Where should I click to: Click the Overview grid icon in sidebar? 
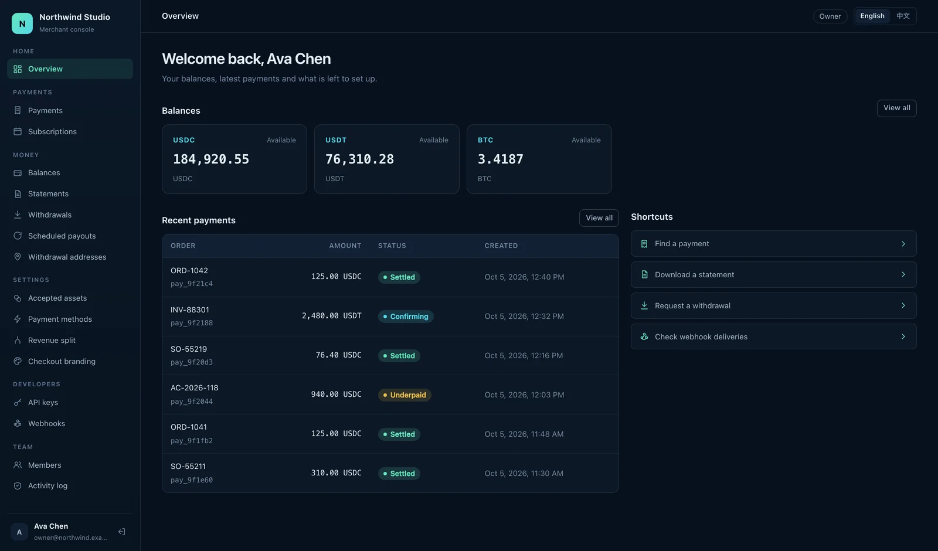[x=18, y=69]
